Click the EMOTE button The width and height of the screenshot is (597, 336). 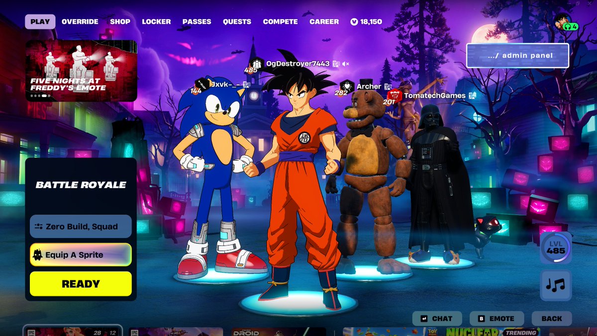point(496,319)
